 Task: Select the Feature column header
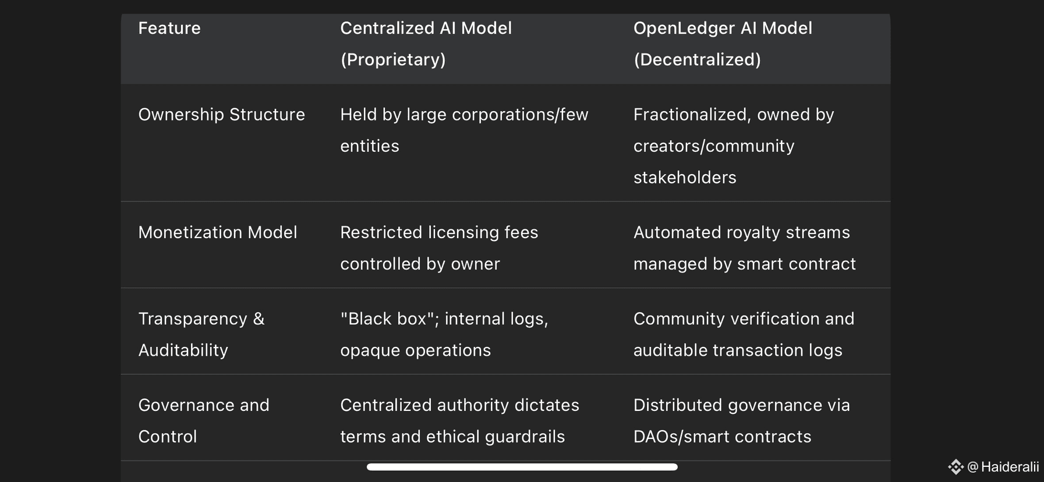[x=169, y=28]
